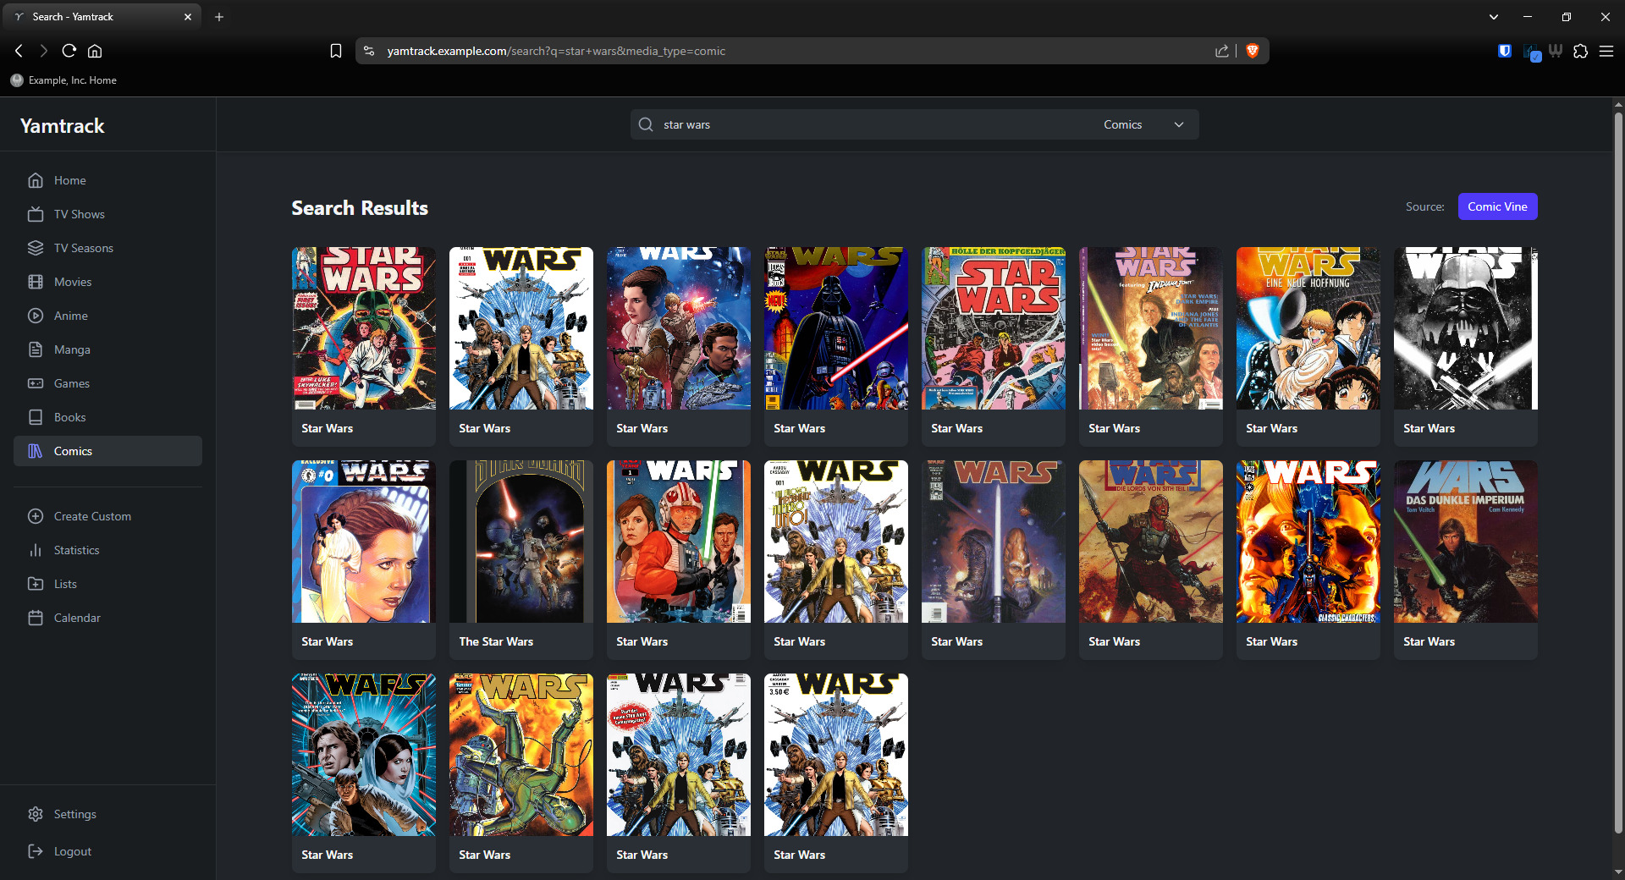Open the TV Shows sidebar icon

click(x=36, y=214)
